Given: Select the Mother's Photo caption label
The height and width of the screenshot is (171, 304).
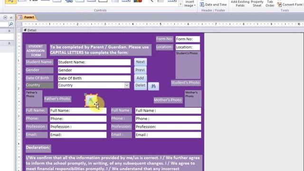Looking at the screenshot, I should pos(168,100).
